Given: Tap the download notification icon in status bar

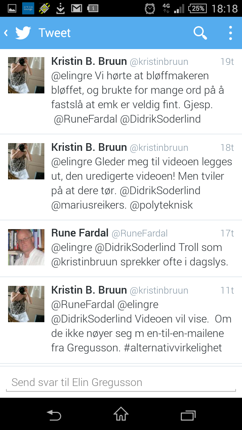Looking at the screenshot, I should (61, 8).
